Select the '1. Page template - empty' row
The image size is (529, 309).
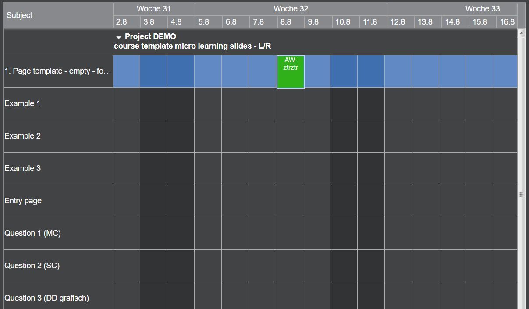click(x=57, y=71)
